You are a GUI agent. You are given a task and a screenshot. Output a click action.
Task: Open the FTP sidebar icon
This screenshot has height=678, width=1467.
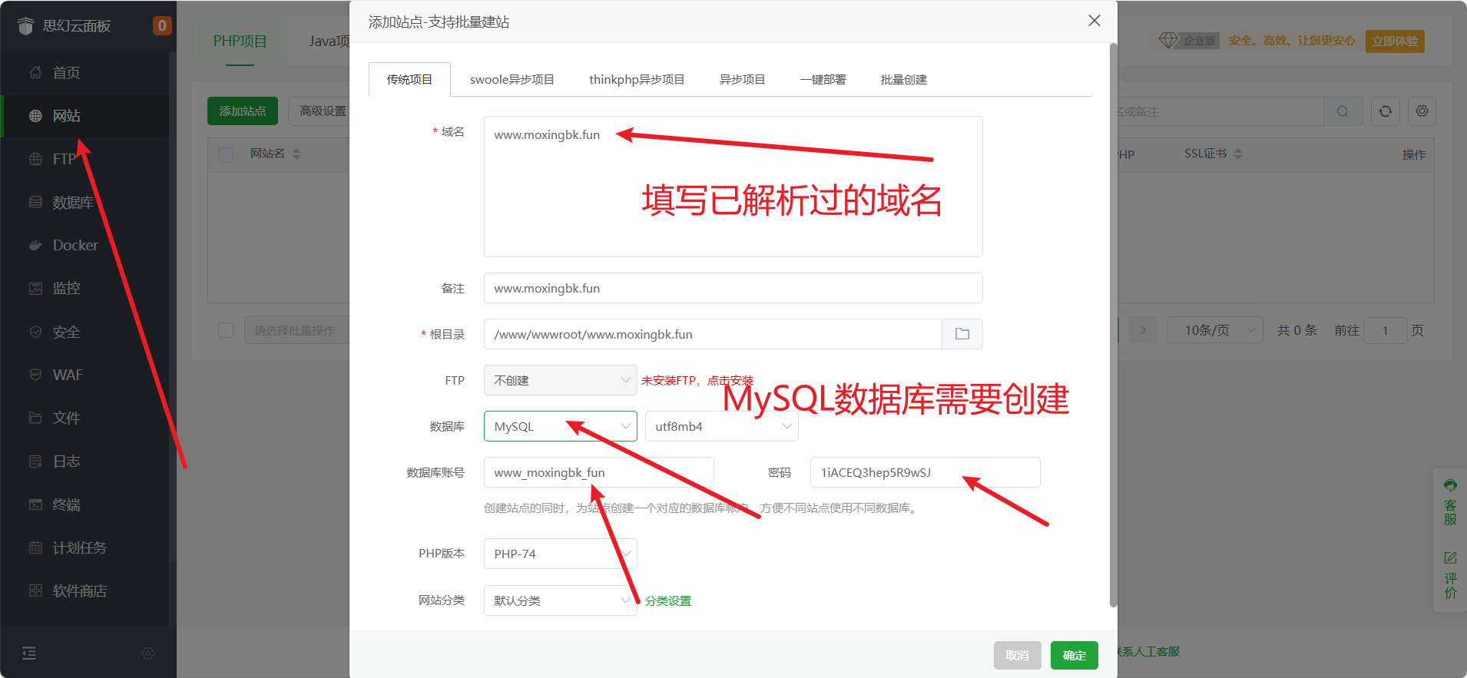pyautogui.click(x=35, y=159)
